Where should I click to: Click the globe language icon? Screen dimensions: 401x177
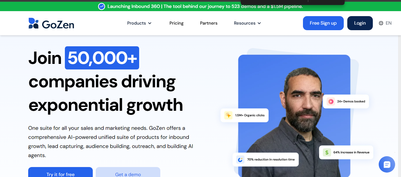click(x=381, y=23)
